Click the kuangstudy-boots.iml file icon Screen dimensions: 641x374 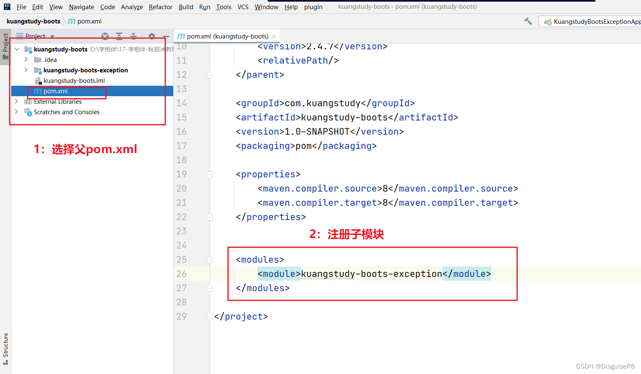38,81
